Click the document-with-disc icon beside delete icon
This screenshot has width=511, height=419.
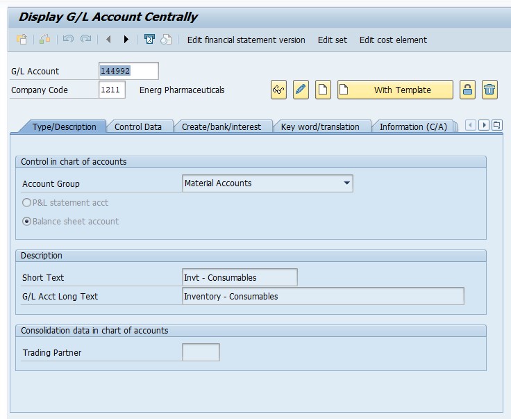click(x=166, y=40)
